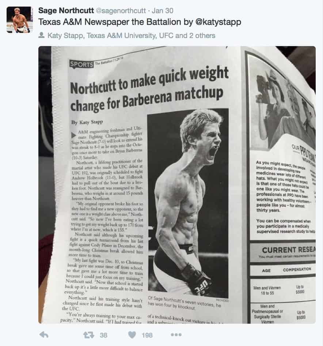Viewport: 323px width, 346px height.
Task: Open Sage Northcutt's profile avatar
Action: pos(20,20)
